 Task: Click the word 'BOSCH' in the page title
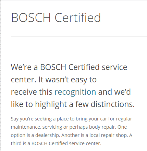pyautogui.click(x=31, y=18)
